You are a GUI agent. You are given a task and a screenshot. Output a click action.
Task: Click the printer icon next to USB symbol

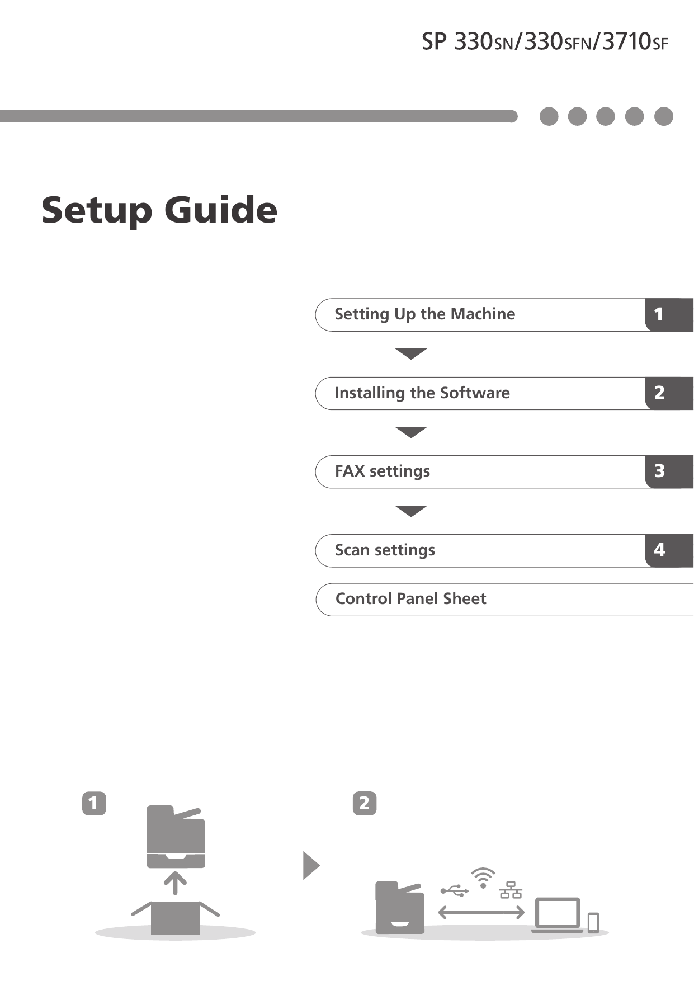click(399, 907)
